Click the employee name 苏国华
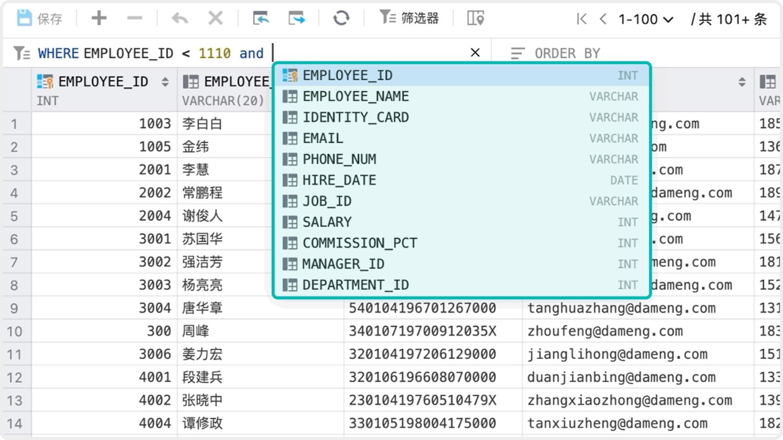 click(x=202, y=239)
